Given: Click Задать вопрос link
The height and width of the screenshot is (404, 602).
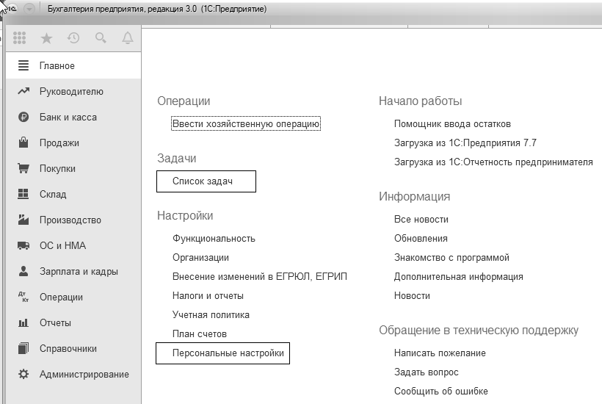Looking at the screenshot, I should click(x=426, y=372).
